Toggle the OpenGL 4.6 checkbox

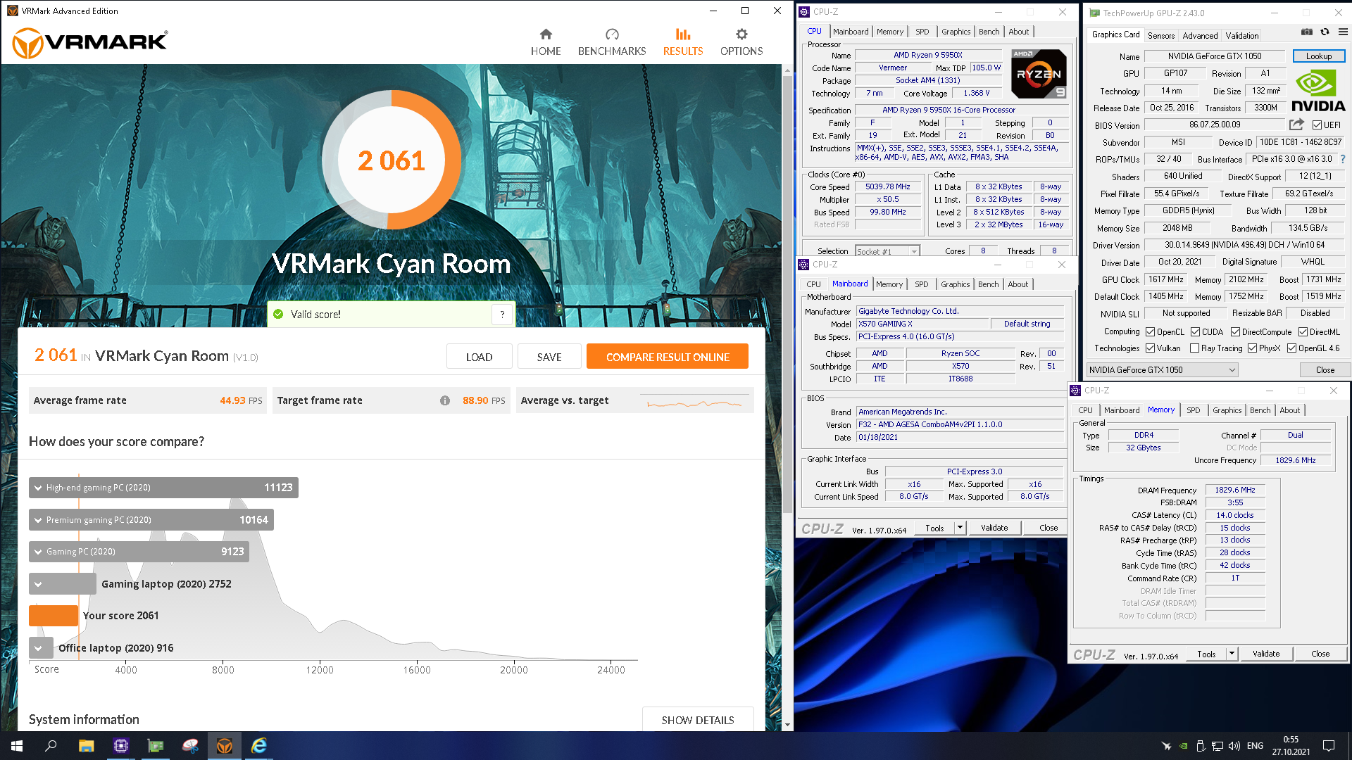pyautogui.click(x=1291, y=348)
